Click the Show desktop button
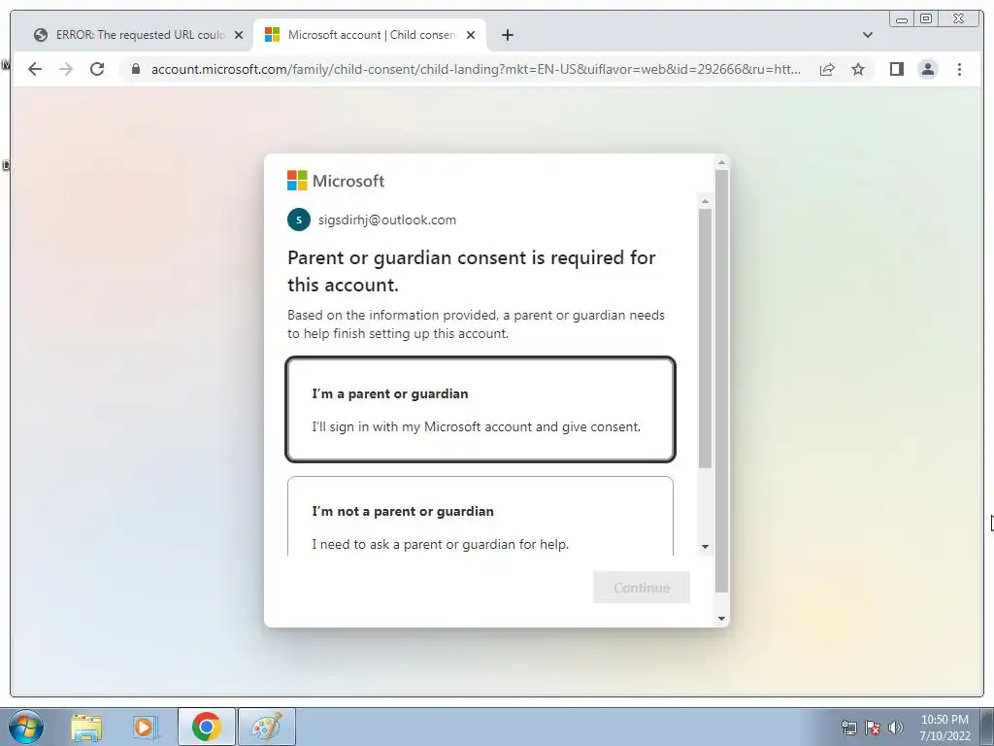 click(x=987, y=727)
